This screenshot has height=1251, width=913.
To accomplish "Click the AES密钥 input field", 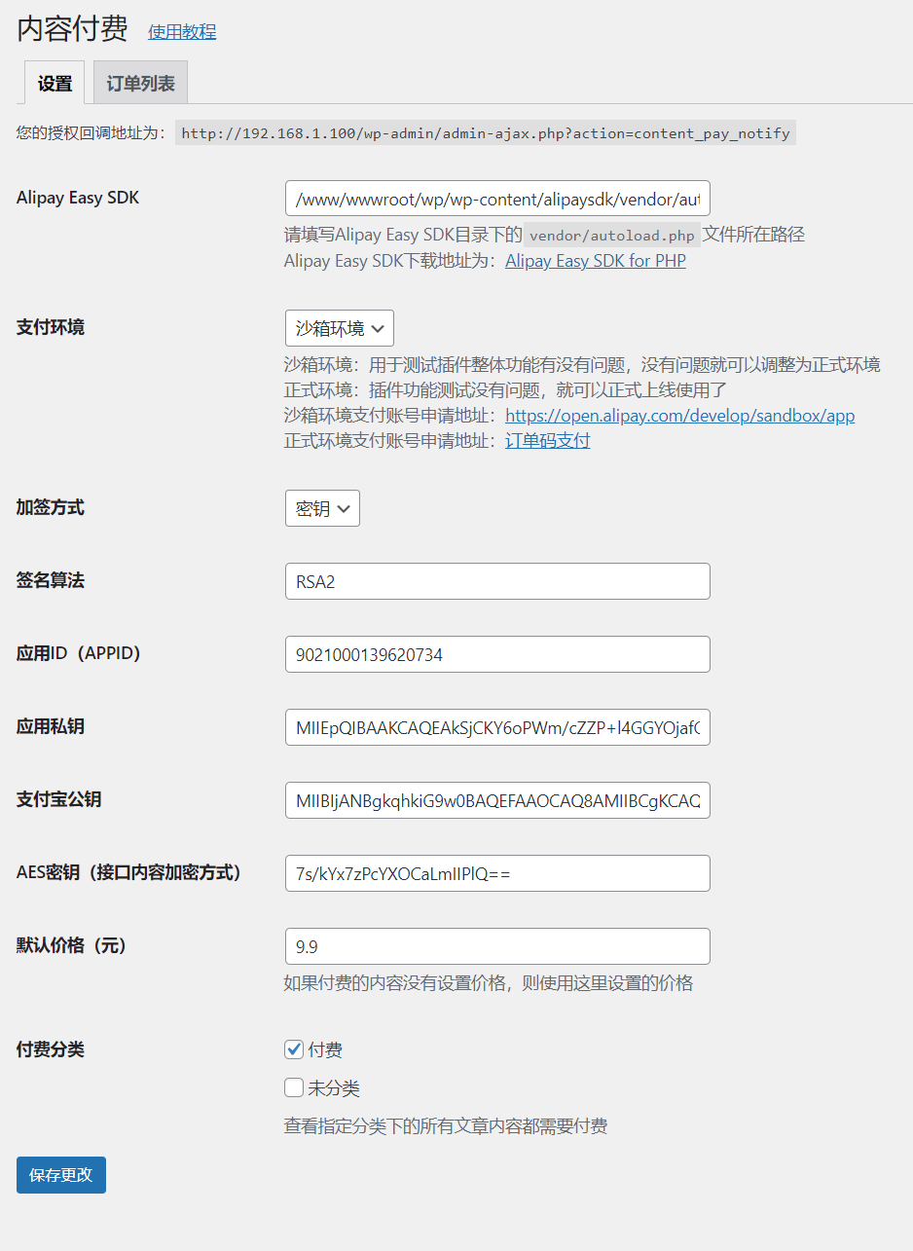I will pos(497,873).
